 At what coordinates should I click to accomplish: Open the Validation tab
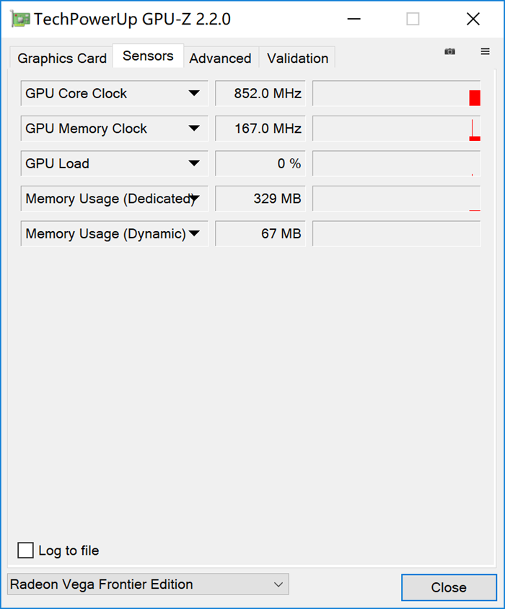coord(297,59)
